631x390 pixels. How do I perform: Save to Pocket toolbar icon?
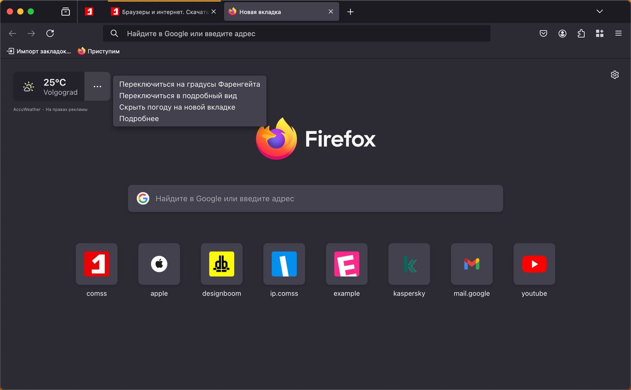[x=544, y=33]
